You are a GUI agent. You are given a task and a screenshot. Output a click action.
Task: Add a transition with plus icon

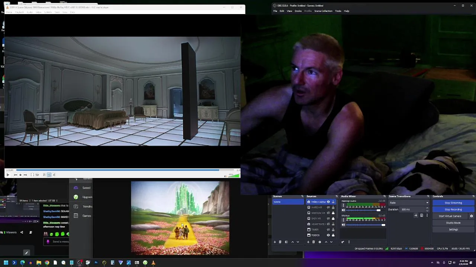click(x=416, y=215)
